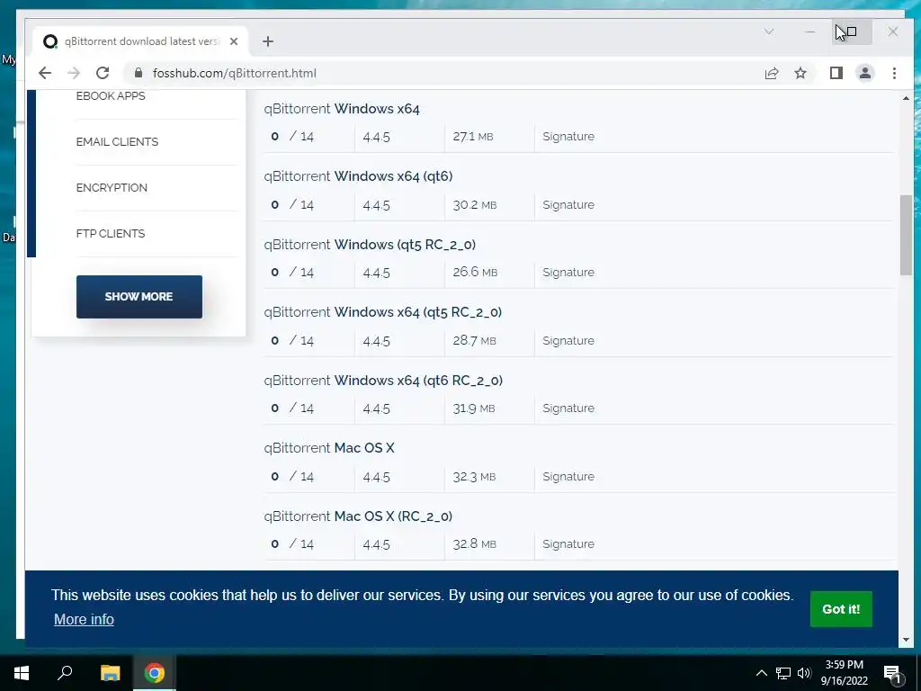
Task: Click the scrollbar up arrow
Action: 906,98
